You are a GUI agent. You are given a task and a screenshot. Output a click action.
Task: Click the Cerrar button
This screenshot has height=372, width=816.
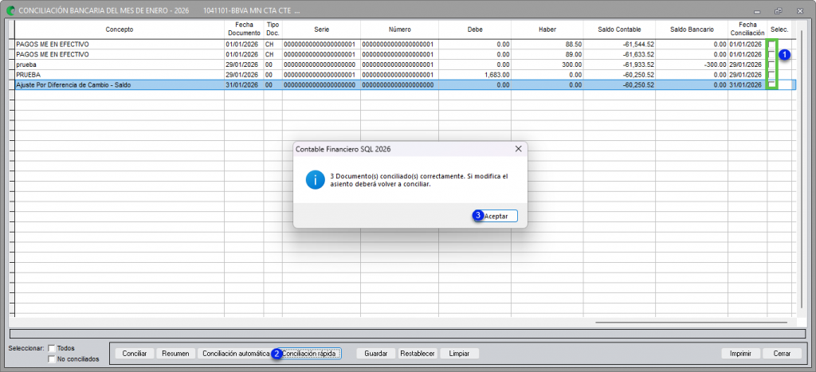click(783, 353)
